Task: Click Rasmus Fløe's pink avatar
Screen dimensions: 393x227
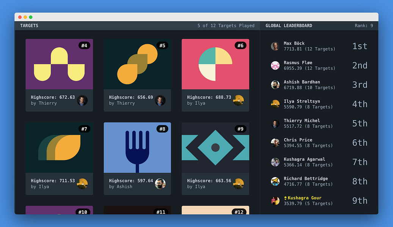Action: click(275, 65)
